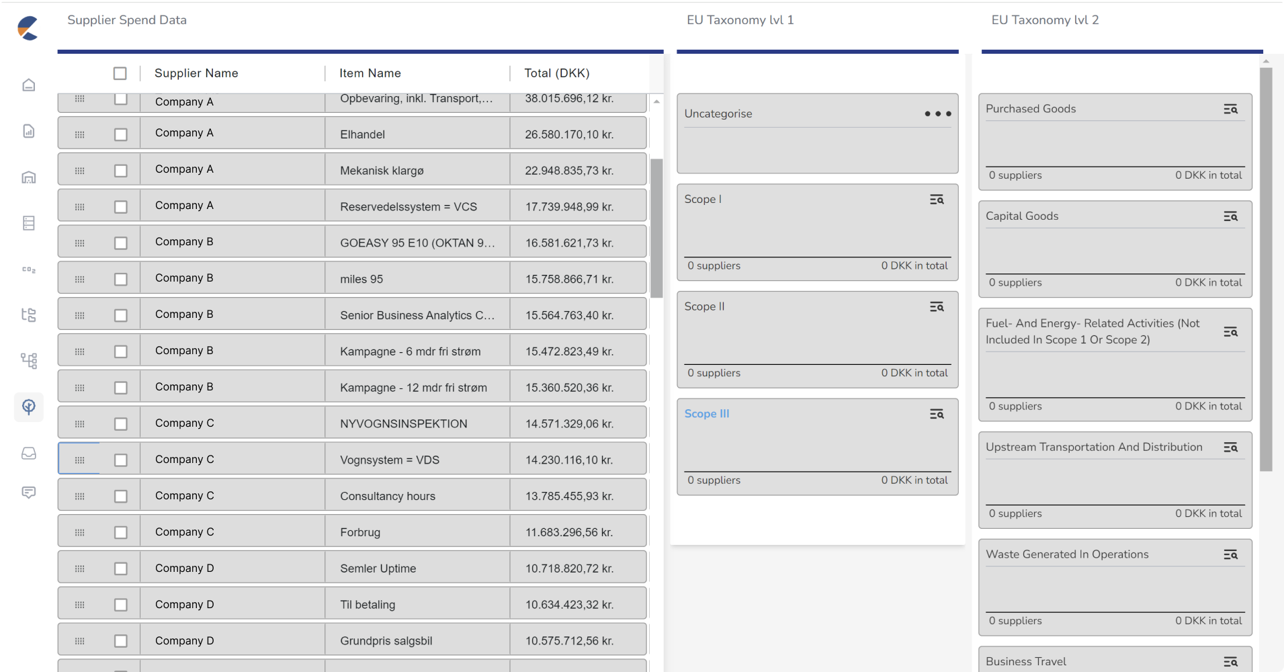Open Business Travel search-list icon
The image size is (1284, 672).
[x=1230, y=662]
